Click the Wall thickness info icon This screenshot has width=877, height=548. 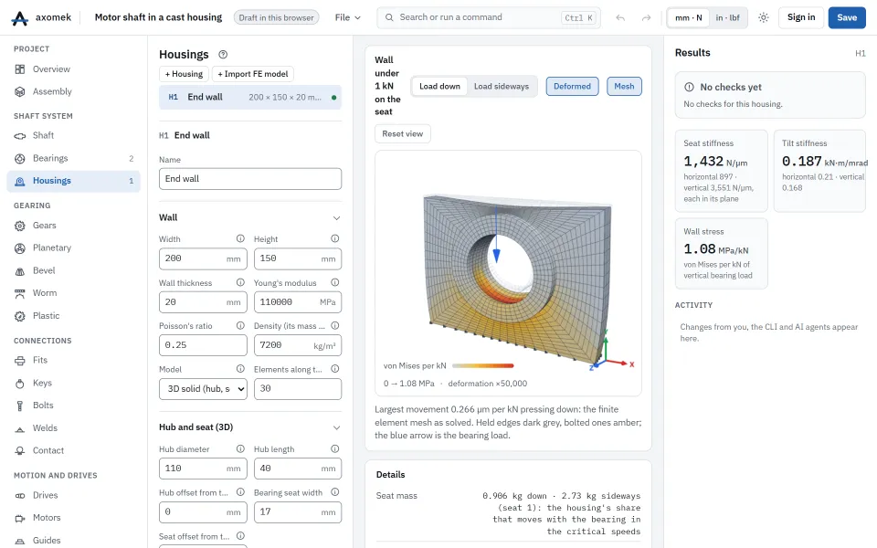click(x=240, y=282)
